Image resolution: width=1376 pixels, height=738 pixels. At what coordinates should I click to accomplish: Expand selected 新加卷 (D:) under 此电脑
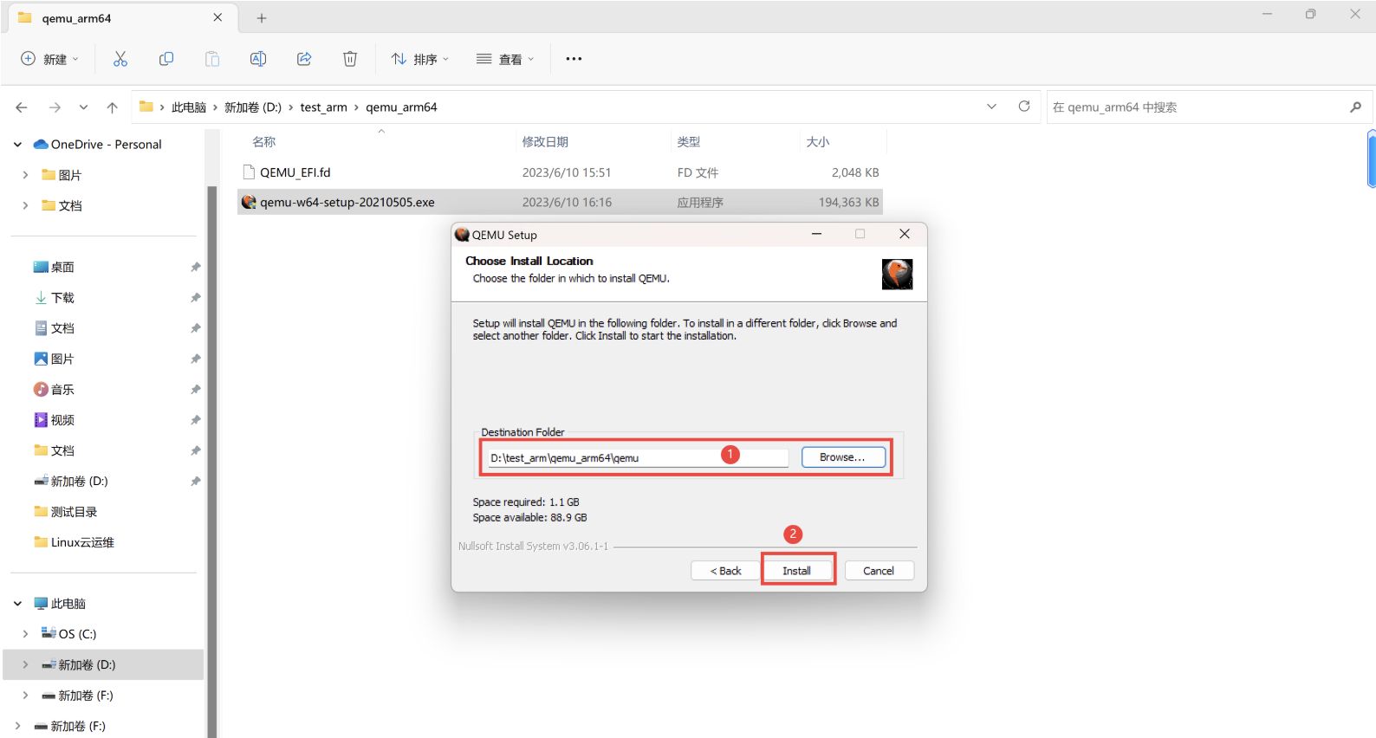(25, 665)
